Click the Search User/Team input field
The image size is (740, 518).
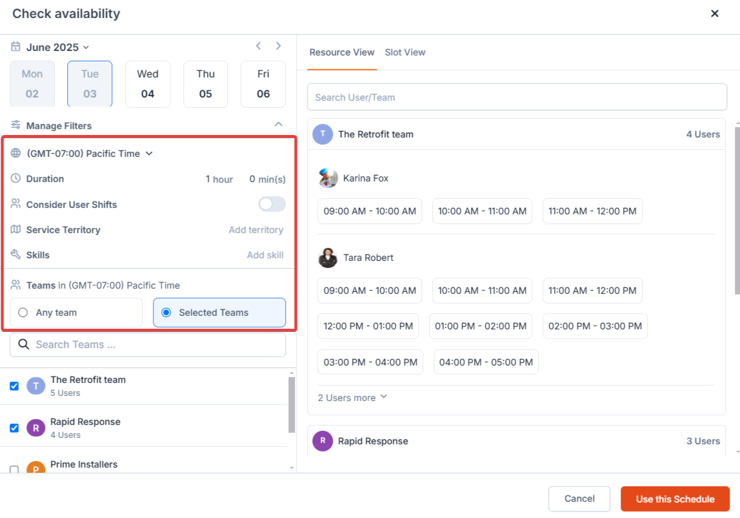pos(517,98)
